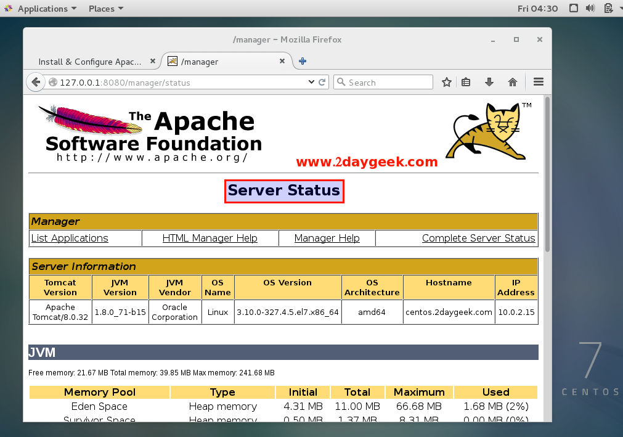This screenshot has width=623, height=437.
Task: Maximize the Firefox window
Action: click(516, 39)
